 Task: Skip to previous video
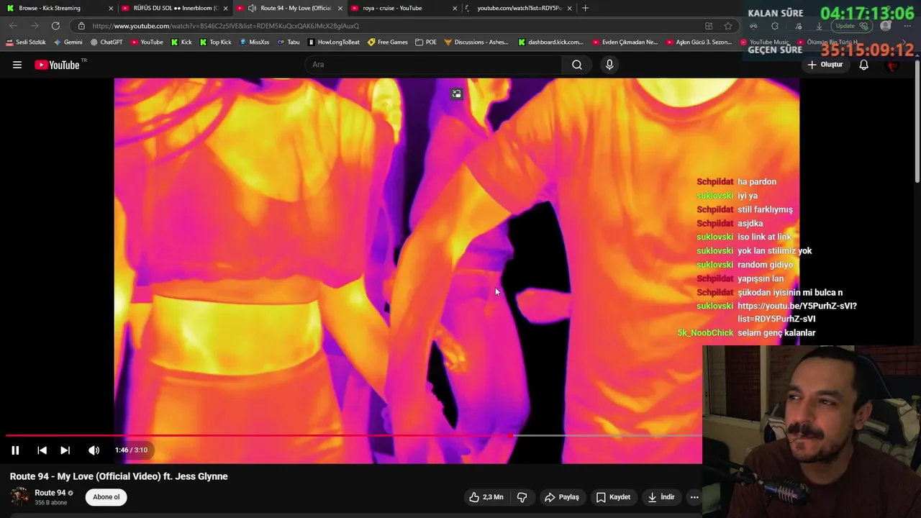click(x=42, y=450)
